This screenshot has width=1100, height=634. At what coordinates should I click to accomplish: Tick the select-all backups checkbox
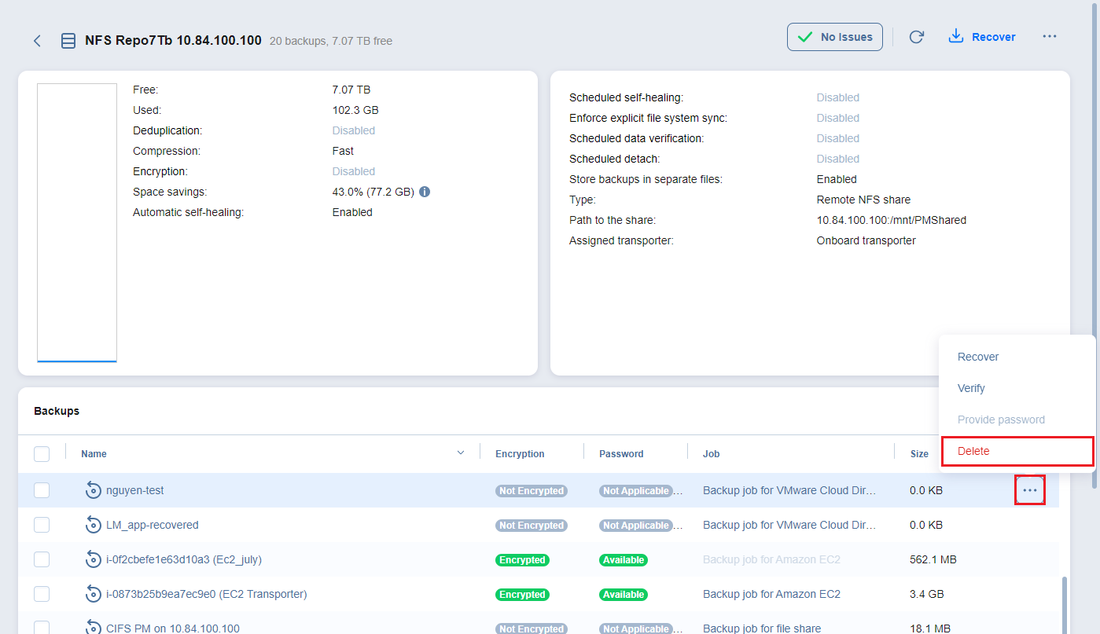click(42, 453)
